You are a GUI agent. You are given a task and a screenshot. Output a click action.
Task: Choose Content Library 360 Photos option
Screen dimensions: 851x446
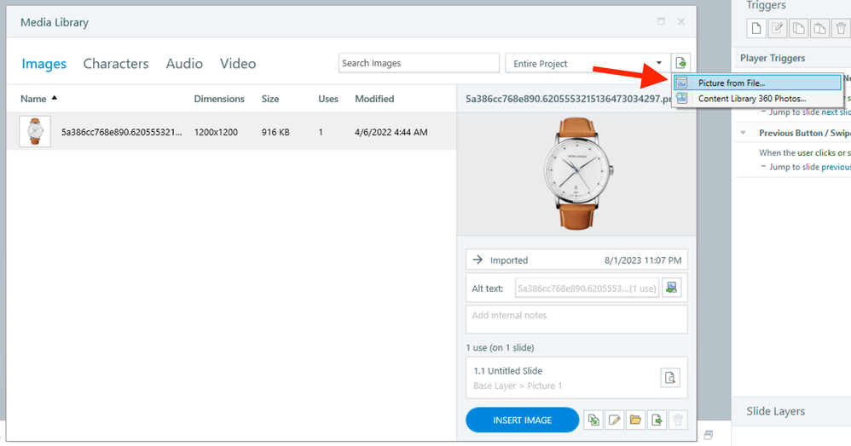pos(757,99)
